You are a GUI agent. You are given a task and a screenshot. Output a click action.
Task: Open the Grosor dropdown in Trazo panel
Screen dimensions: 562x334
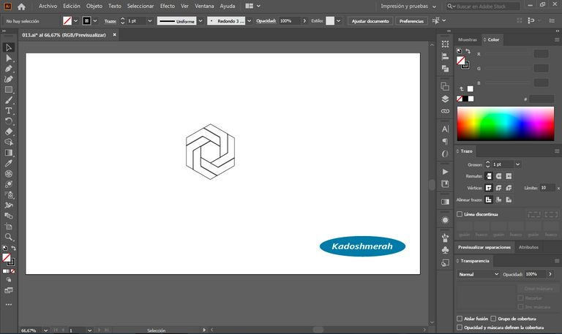coord(517,164)
